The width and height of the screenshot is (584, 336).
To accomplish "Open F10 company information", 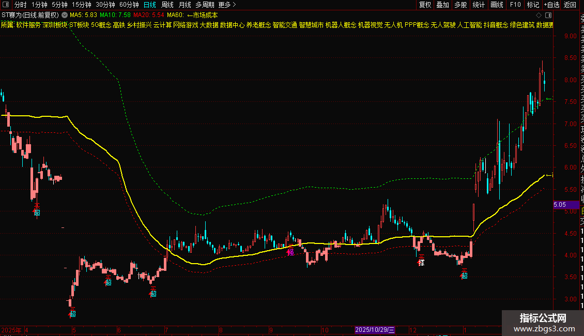I will tap(515, 5).
